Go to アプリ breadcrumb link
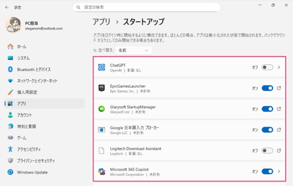The width and height of the screenshot is (293, 186). tap(101, 22)
